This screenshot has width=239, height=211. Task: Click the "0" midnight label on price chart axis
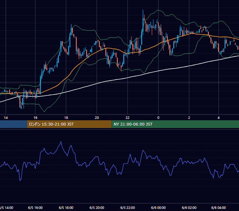tap(159, 118)
